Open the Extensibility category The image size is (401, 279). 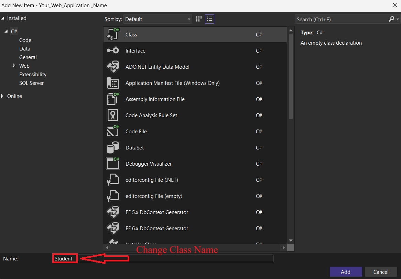point(33,75)
